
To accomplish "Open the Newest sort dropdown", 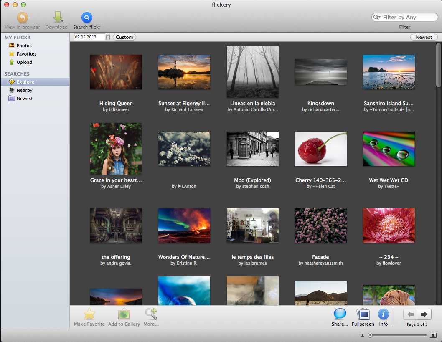I will [x=424, y=37].
